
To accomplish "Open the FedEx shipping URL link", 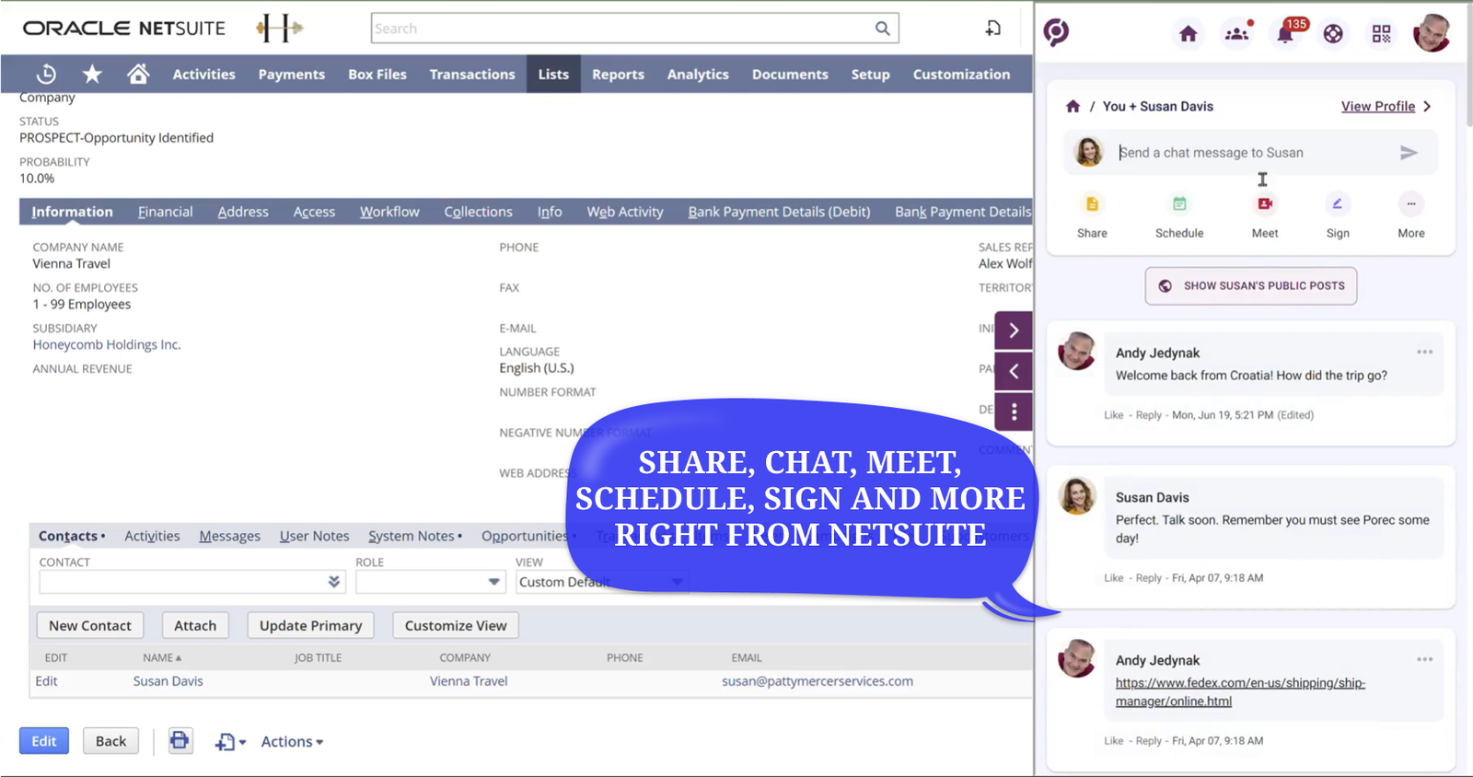I will (1240, 691).
